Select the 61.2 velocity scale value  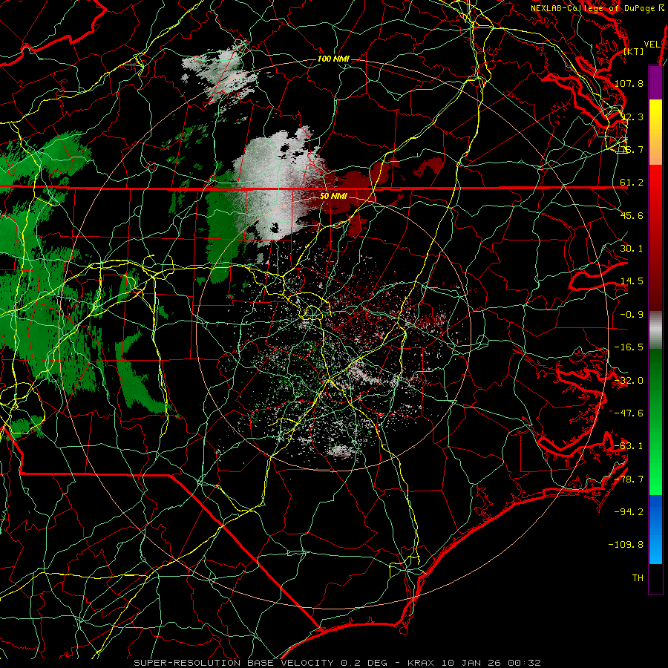coord(632,183)
